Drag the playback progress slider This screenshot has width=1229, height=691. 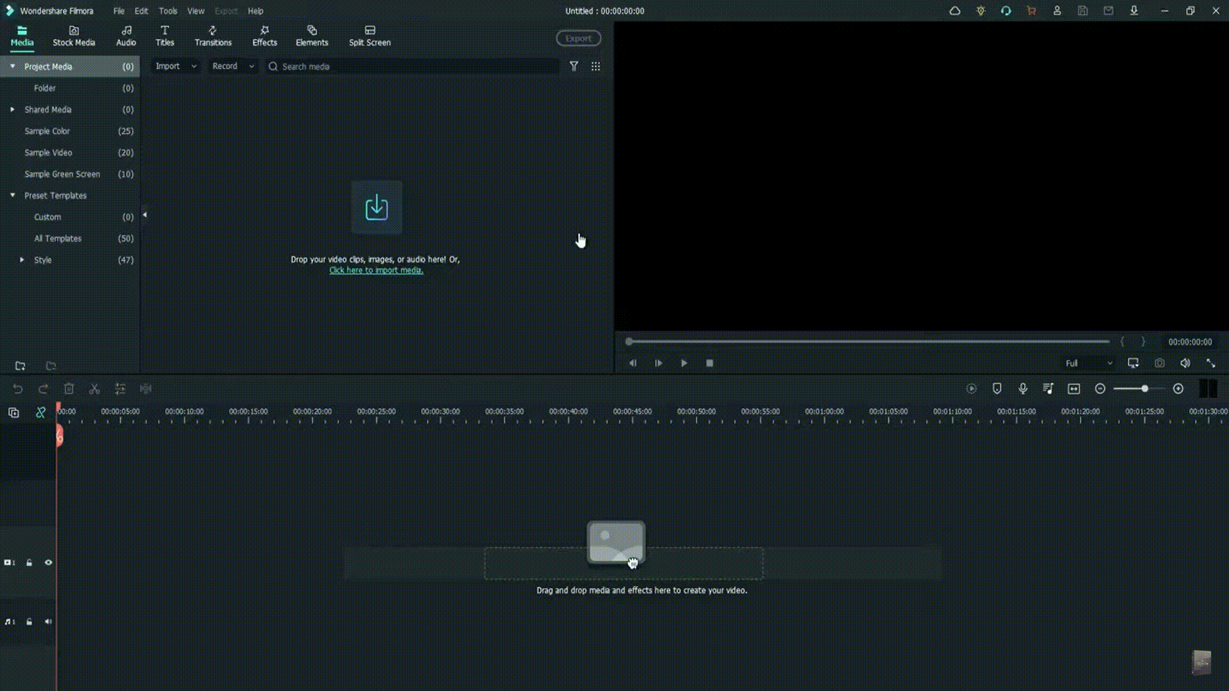[628, 342]
